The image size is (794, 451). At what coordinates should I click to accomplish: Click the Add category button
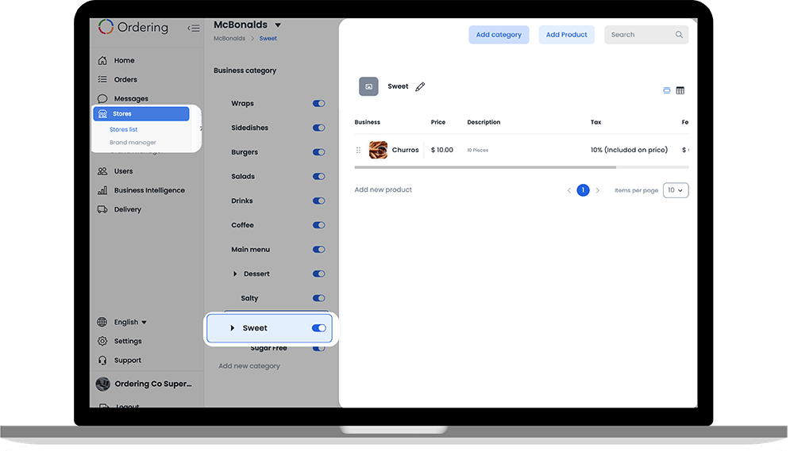click(x=499, y=35)
